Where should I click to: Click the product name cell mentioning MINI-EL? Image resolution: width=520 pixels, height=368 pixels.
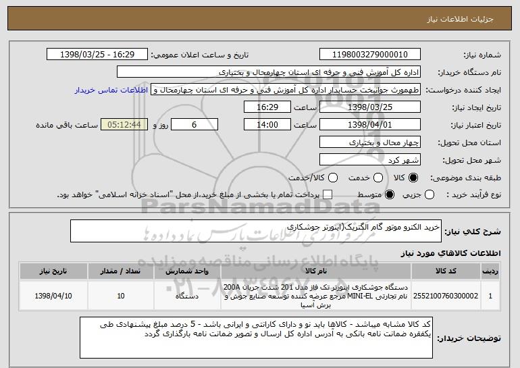[x=316, y=296]
